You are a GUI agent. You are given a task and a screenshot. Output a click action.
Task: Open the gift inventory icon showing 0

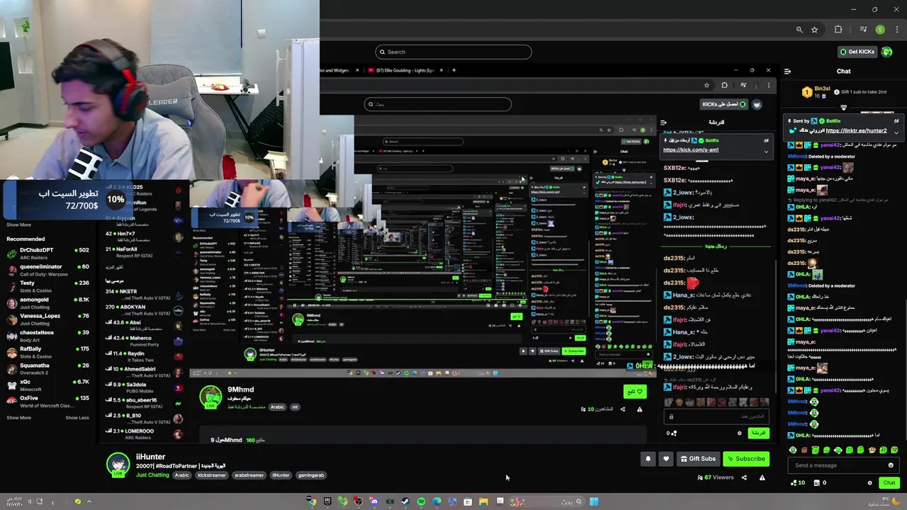tap(819, 483)
